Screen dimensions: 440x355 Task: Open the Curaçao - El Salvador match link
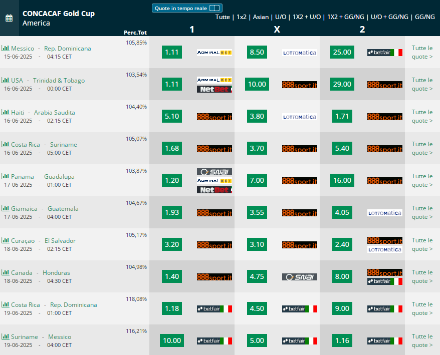click(x=43, y=241)
